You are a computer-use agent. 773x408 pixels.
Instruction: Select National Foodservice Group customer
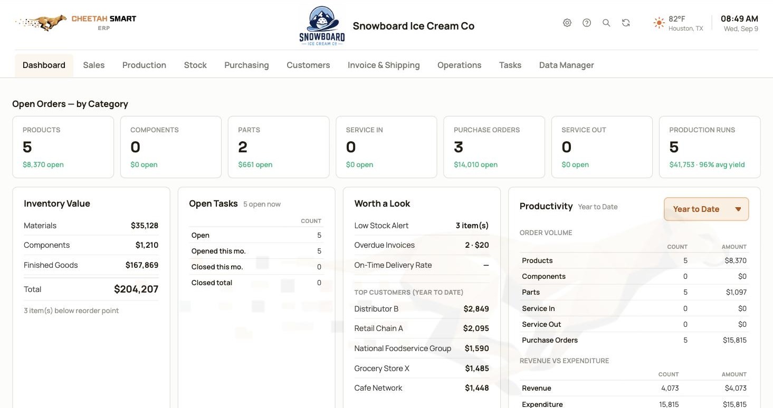[422, 348]
